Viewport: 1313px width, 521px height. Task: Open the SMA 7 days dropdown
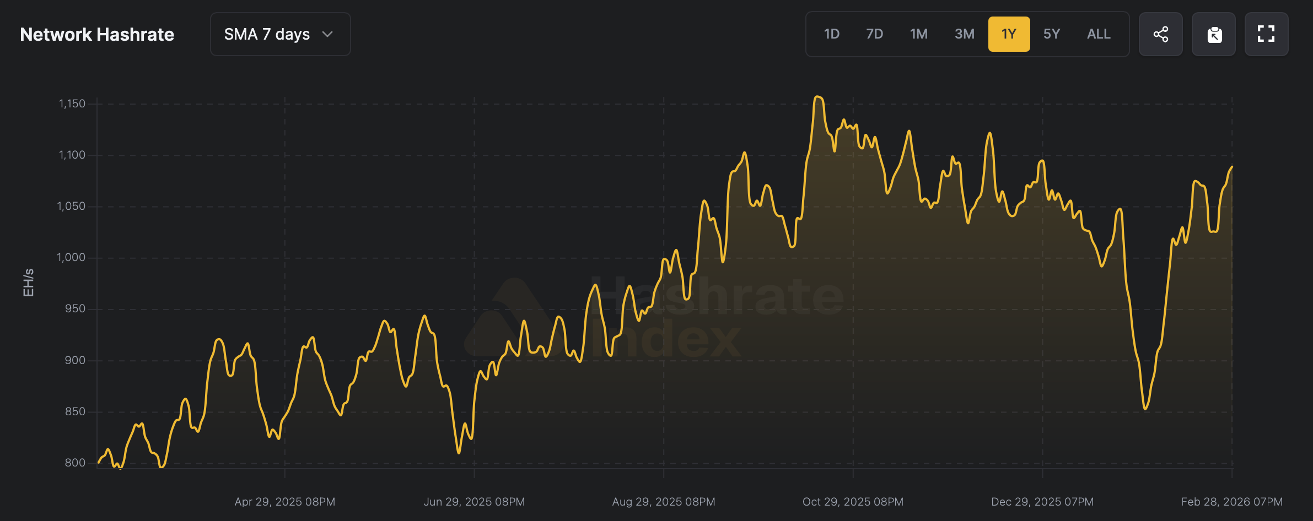tap(280, 34)
